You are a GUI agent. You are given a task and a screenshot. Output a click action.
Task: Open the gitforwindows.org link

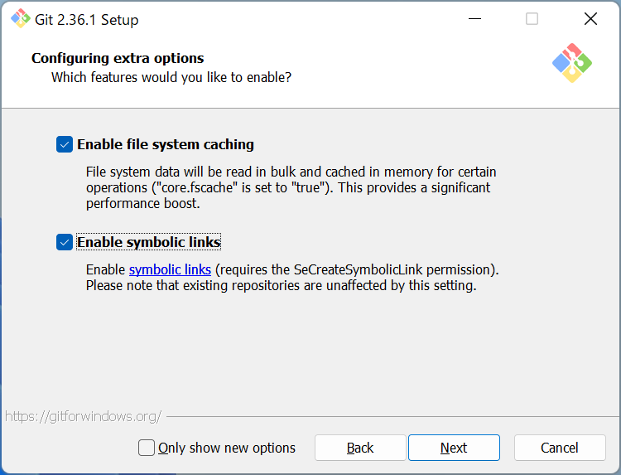[x=83, y=416]
